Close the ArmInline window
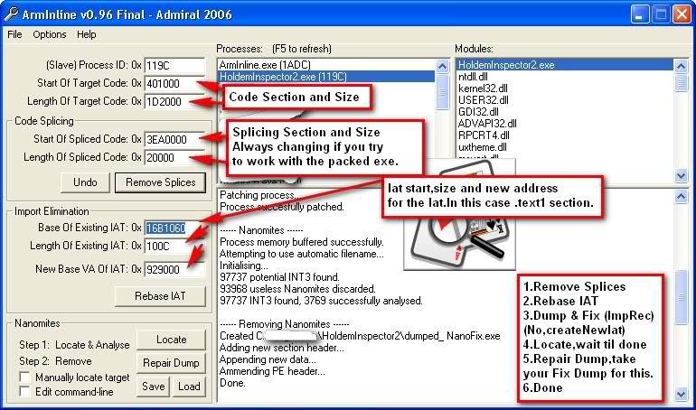 (682, 14)
